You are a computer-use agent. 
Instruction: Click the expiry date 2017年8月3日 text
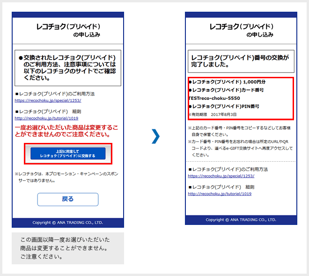click(x=224, y=114)
